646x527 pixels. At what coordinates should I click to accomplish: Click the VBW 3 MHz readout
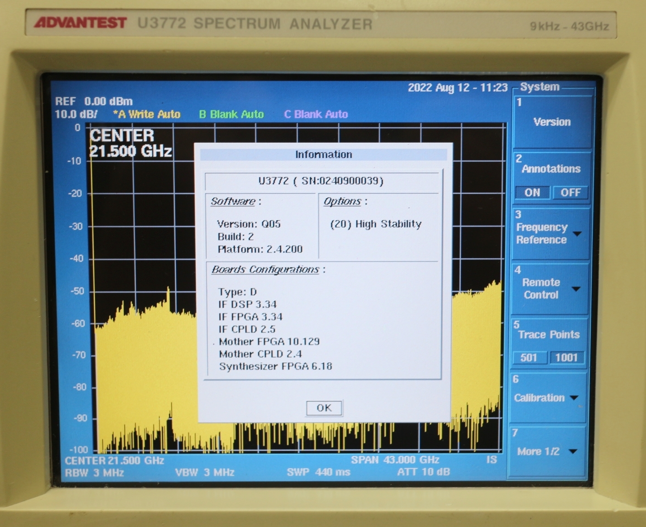[205, 472]
